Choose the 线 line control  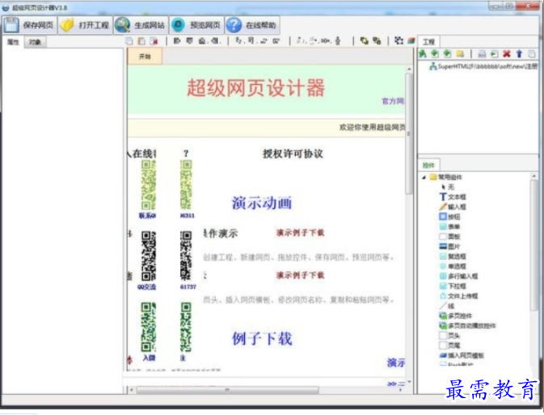pyautogui.click(x=447, y=306)
